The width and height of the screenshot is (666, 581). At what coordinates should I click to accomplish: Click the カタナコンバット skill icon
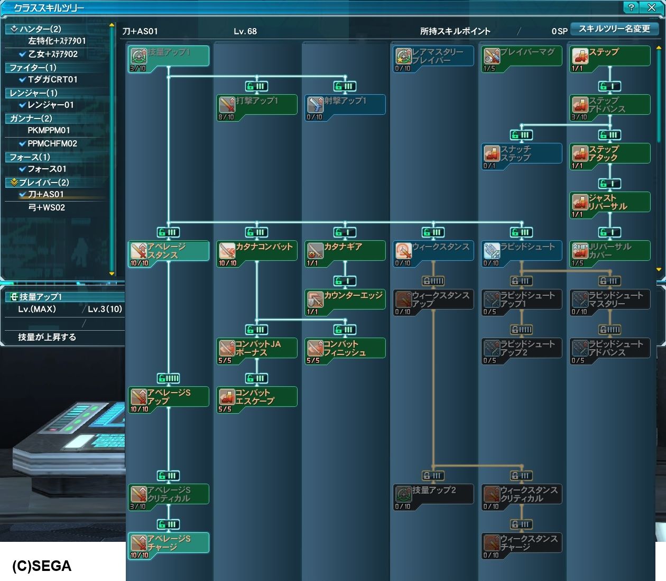point(227,250)
